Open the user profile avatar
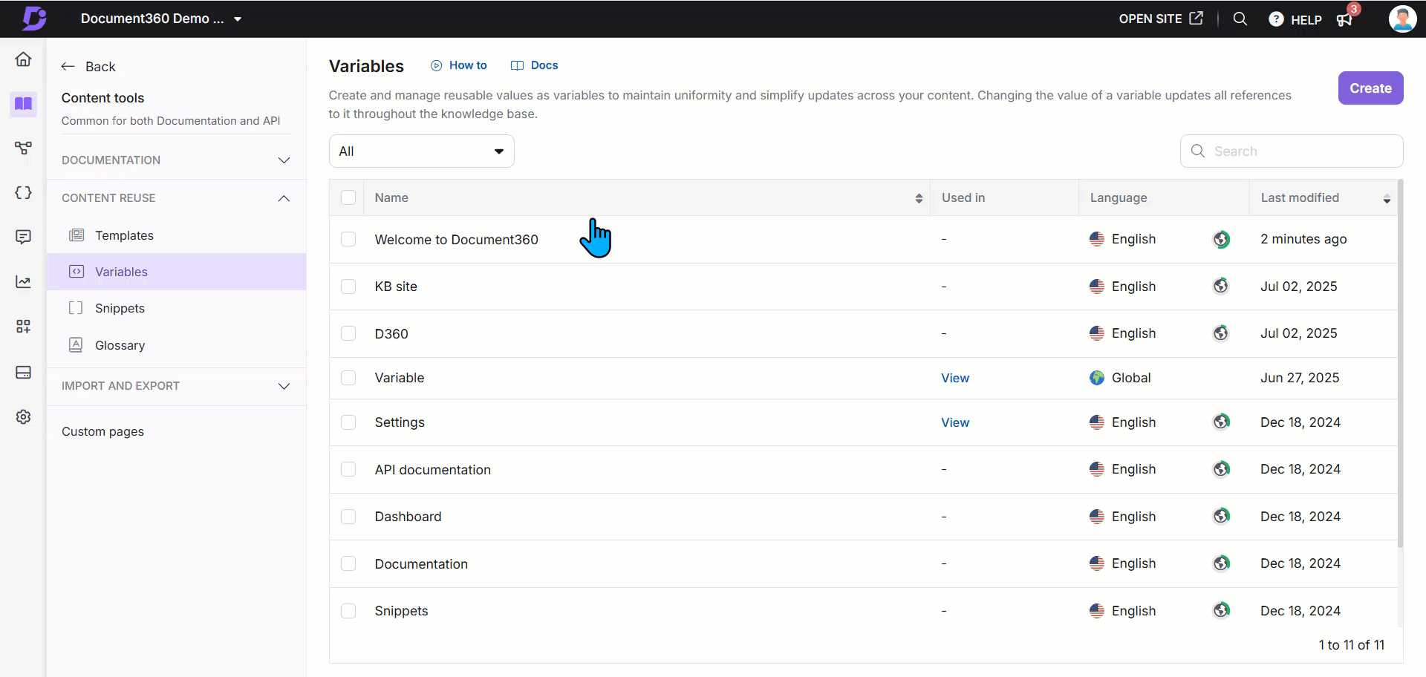The width and height of the screenshot is (1426, 677). tap(1402, 19)
